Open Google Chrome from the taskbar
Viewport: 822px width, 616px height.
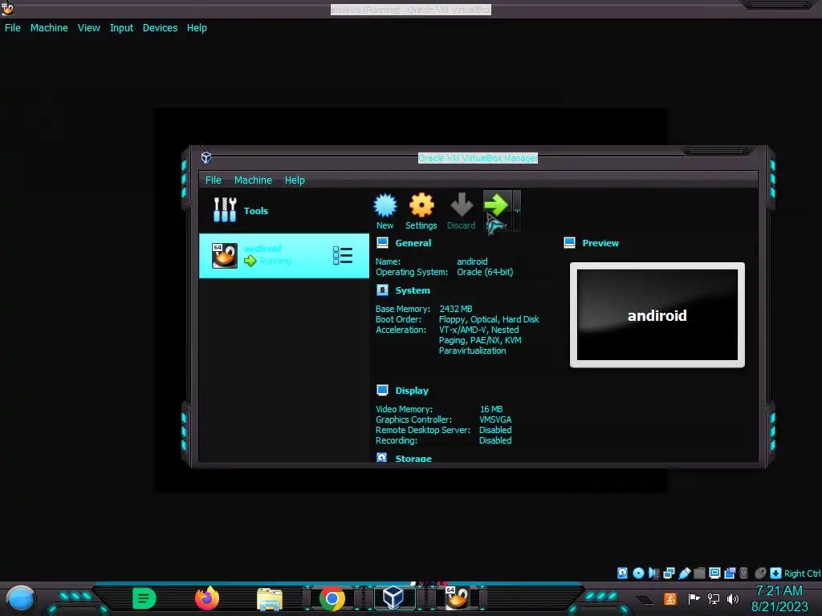[x=332, y=598]
